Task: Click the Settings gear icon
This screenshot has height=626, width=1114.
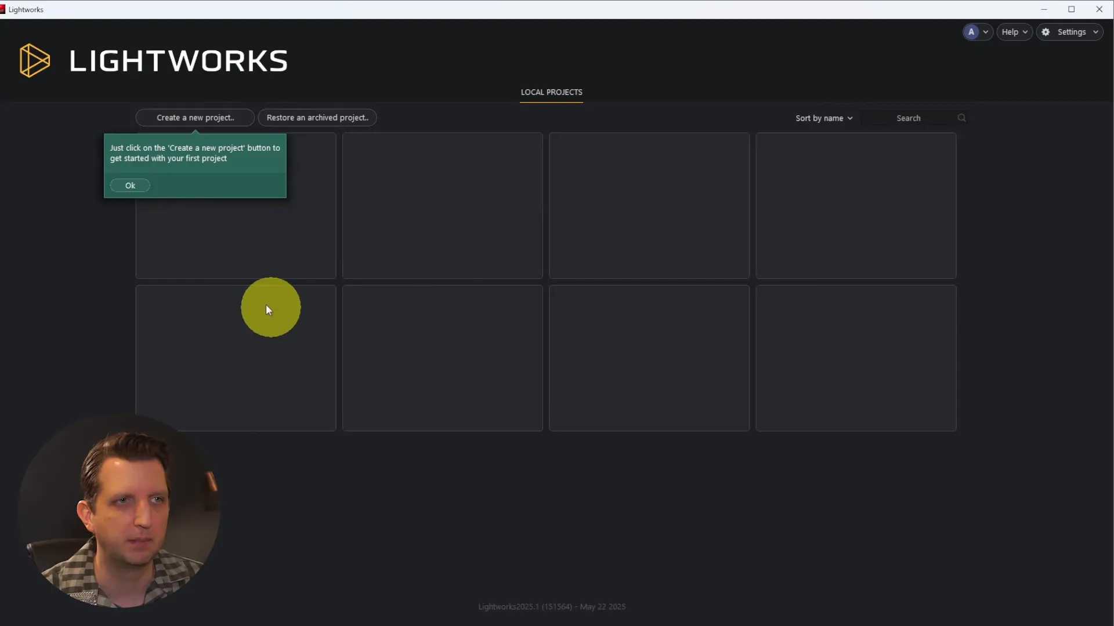Action: coord(1046,32)
